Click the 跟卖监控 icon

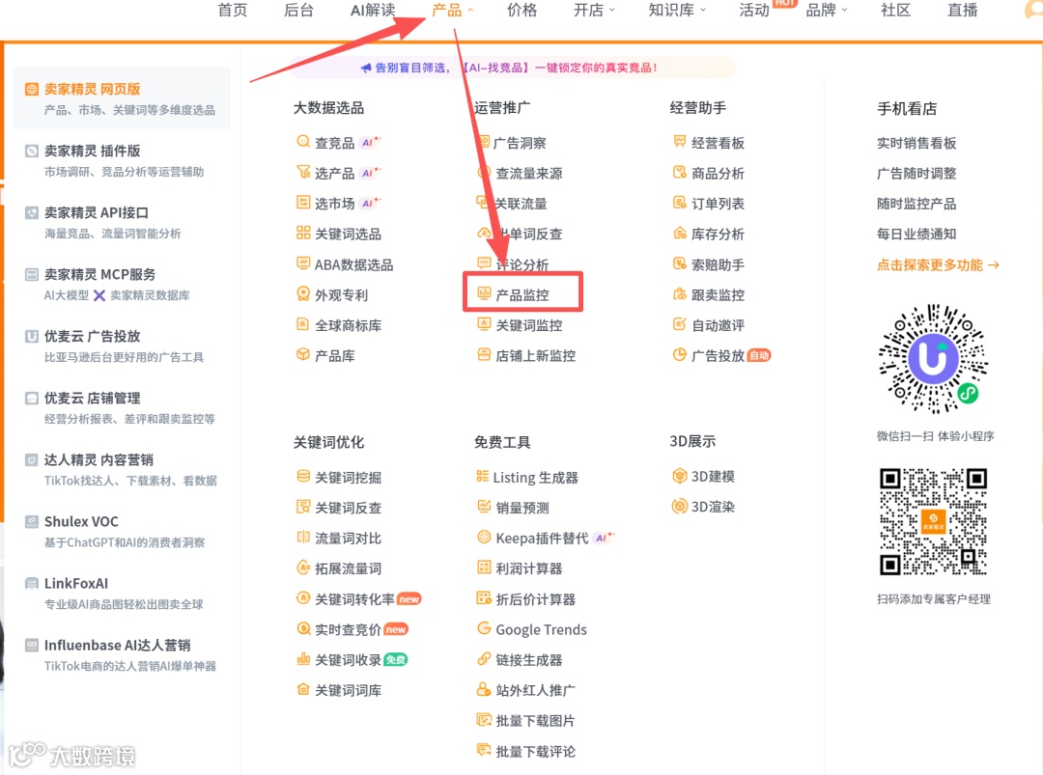click(x=679, y=293)
